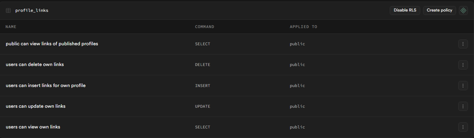Image resolution: width=474 pixels, height=138 pixels.
Task: Click the APPLIED TO column header
Action: coord(303,27)
